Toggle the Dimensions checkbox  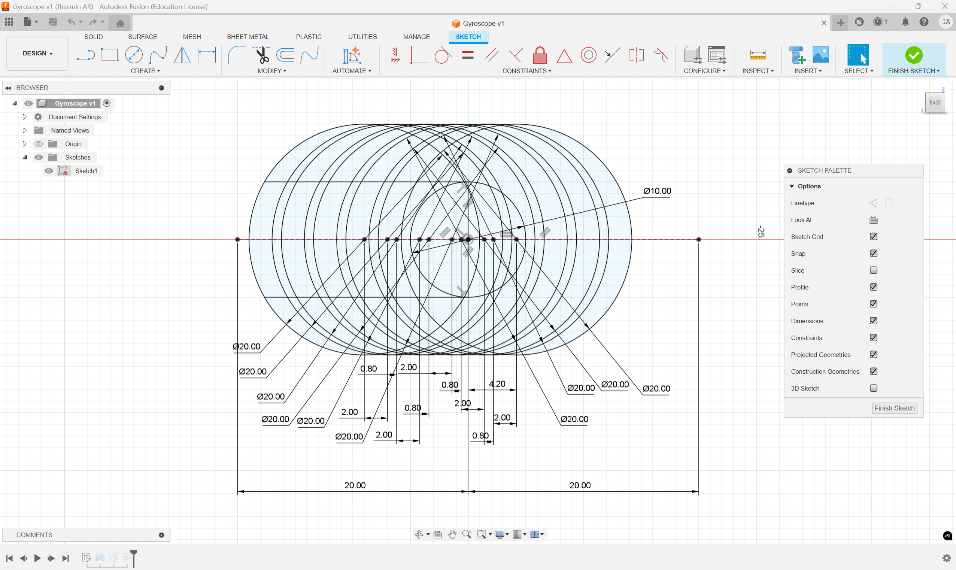tap(874, 321)
